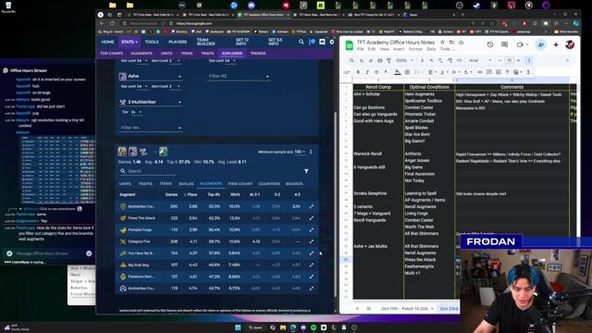The image size is (592, 333).
Task: Click the fill color paint bucket in Sheets
Action: (x=397, y=72)
